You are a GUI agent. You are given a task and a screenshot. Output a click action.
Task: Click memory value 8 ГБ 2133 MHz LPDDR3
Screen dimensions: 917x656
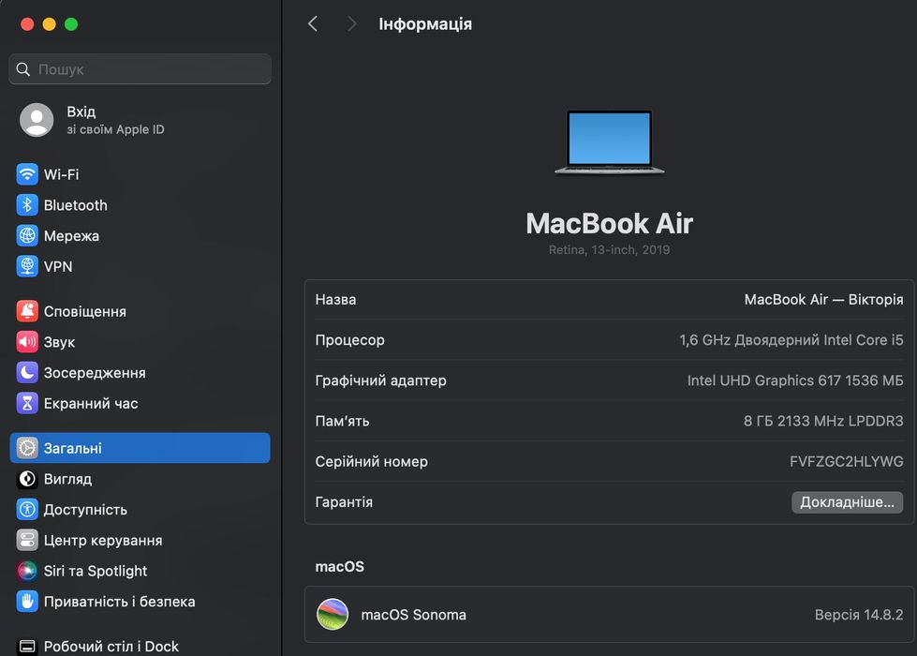tap(823, 421)
